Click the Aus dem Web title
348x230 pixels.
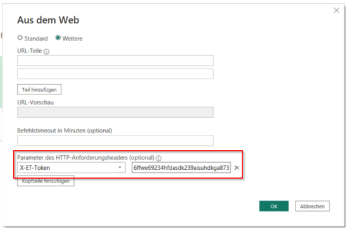48,20
